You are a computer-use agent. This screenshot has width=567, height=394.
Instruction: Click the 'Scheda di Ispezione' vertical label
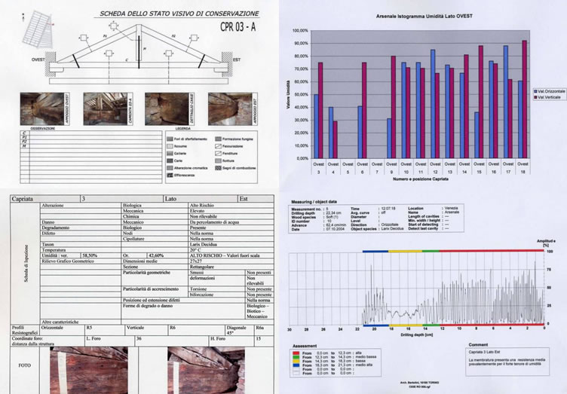click(26, 264)
